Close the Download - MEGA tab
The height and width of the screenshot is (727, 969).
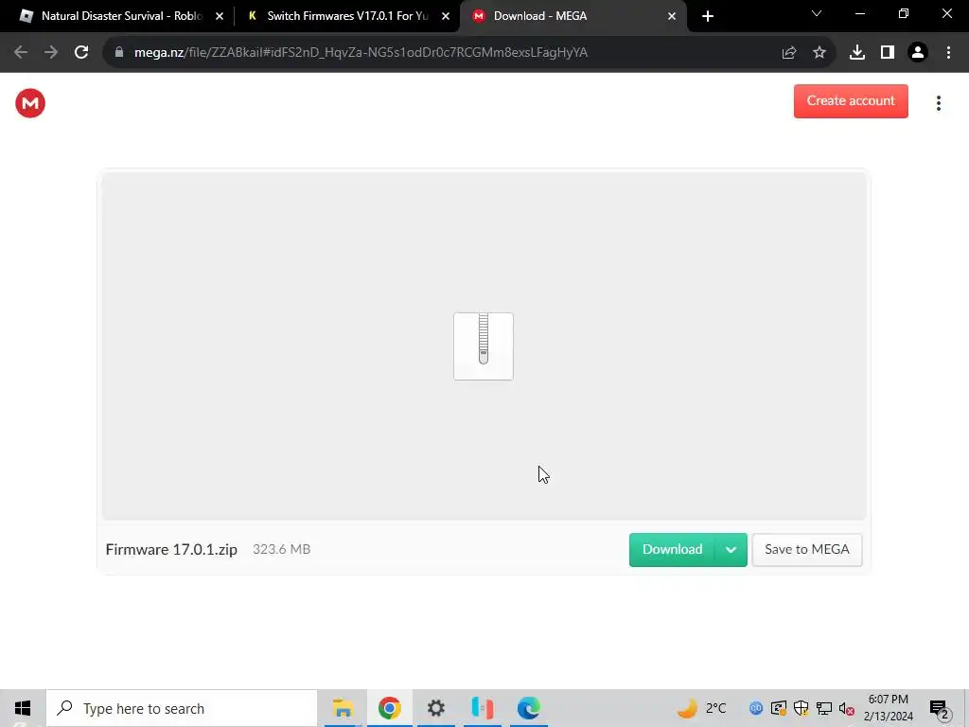672,16
